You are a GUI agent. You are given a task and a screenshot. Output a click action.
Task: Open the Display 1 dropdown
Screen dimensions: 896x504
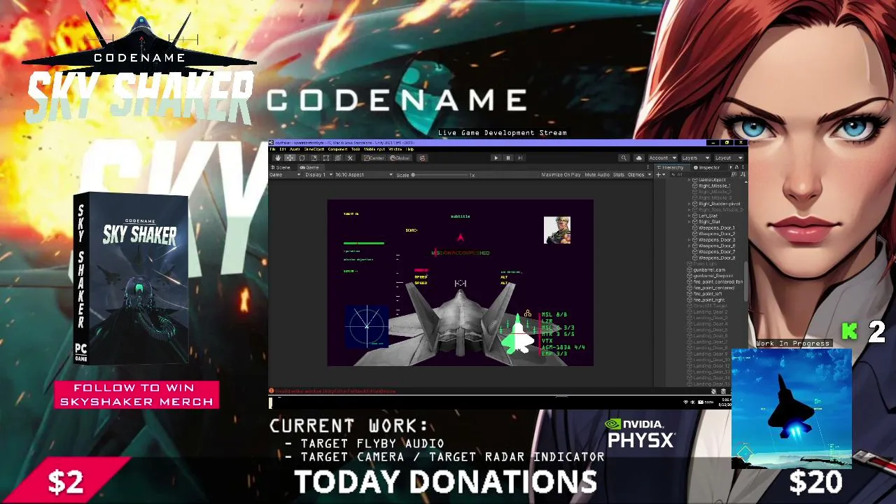[x=318, y=174]
